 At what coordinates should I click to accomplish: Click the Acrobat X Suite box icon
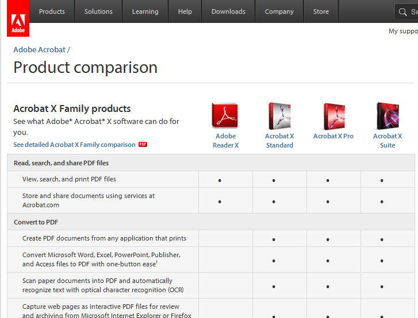click(x=388, y=115)
